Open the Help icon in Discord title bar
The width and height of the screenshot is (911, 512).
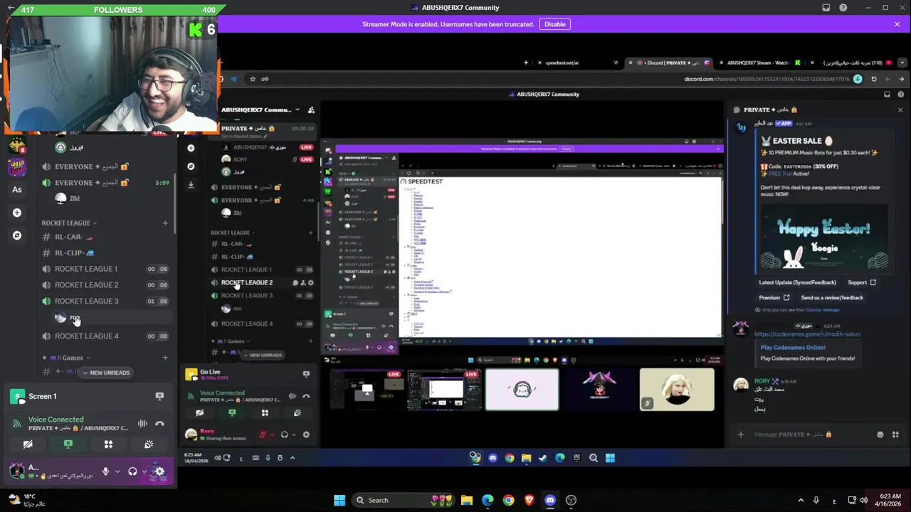pyautogui.click(x=843, y=8)
